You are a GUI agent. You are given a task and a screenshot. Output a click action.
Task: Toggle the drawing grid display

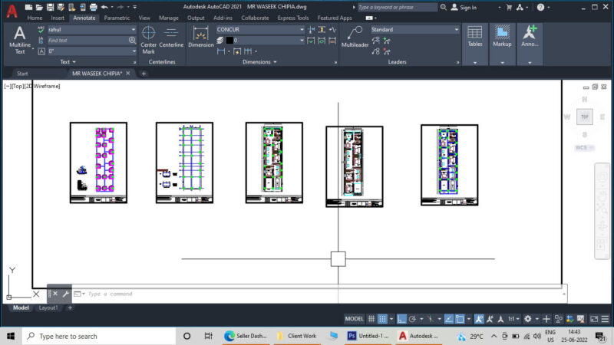click(x=371, y=319)
